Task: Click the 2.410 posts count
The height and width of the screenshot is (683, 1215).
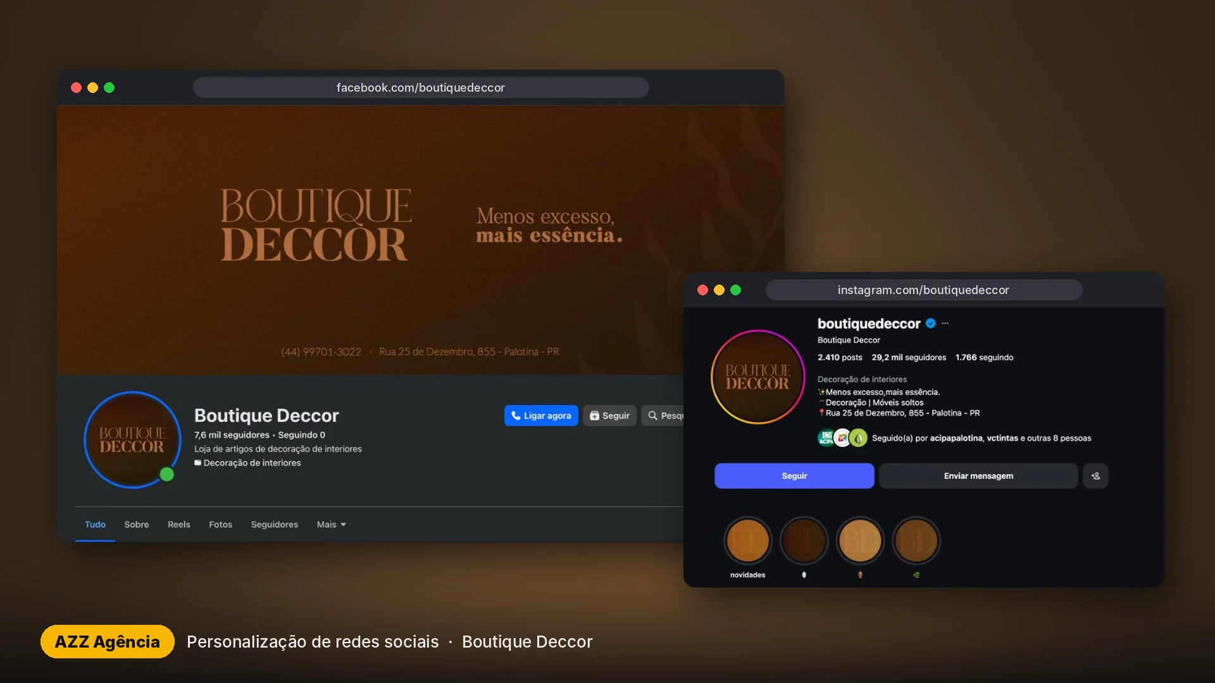Action: pyautogui.click(x=840, y=357)
